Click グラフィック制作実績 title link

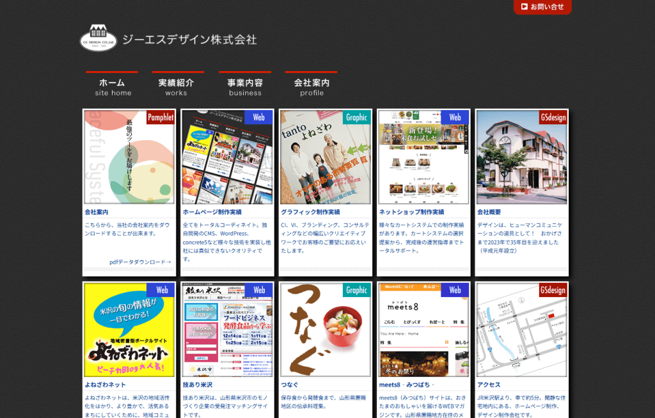pos(310,212)
